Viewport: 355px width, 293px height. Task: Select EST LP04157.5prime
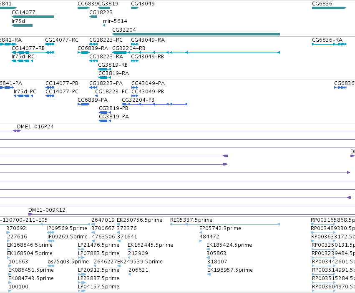tap(98, 287)
